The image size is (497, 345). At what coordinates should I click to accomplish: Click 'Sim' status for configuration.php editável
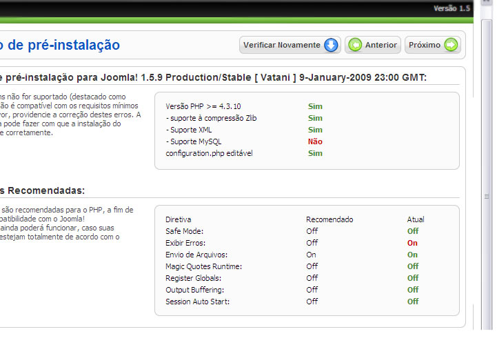click(315, 153)
